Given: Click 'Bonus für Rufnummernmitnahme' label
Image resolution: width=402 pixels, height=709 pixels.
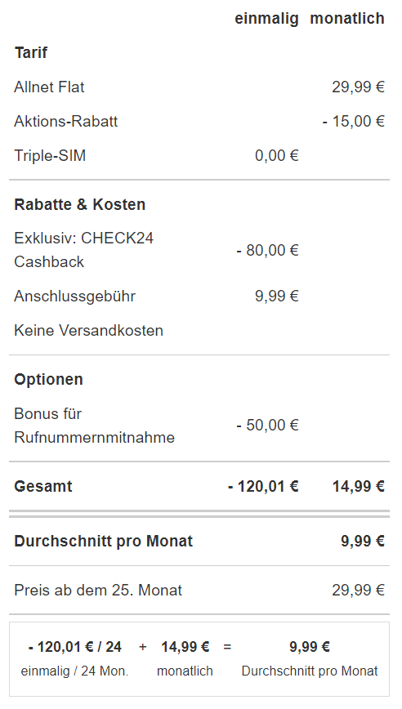Looking at the screenshot, I should (x=95, y=426).
